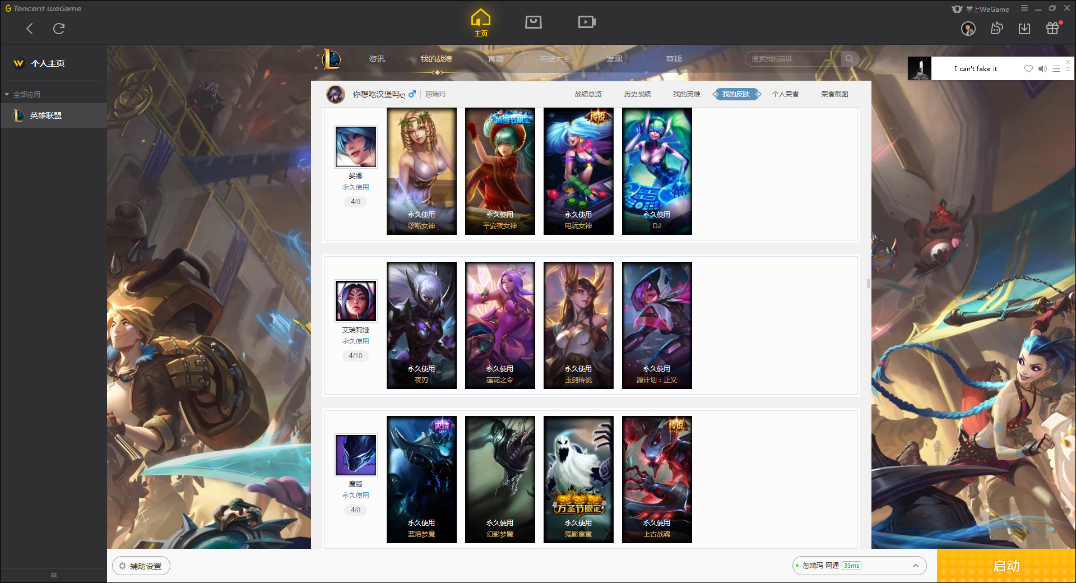Viewport: 1076px width, 583px height.
Task: Launch the game with 启动 button
Action: click(1007, 566)
